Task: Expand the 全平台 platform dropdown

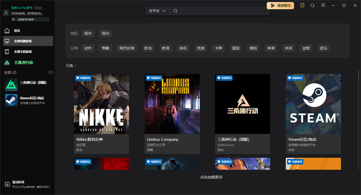Action: point(157,11)
